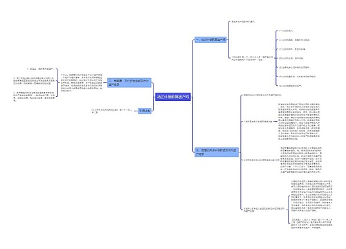Select the two-line light blue node beginning with 二、
The image size is (346, 249).
click(x=129, y=82)
